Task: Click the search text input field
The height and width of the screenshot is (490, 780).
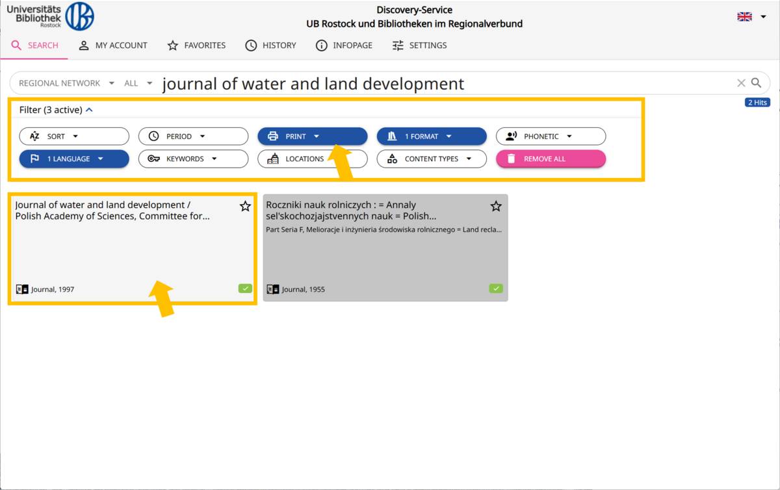Action: pos(442,84)
